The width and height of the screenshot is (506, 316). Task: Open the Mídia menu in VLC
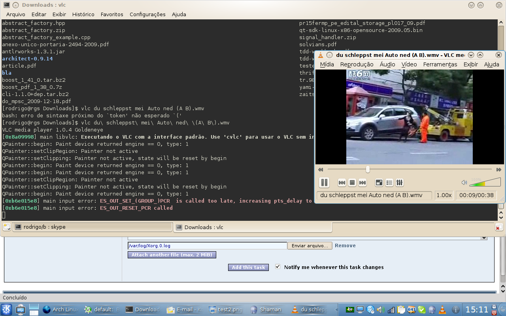coord(327,64)
